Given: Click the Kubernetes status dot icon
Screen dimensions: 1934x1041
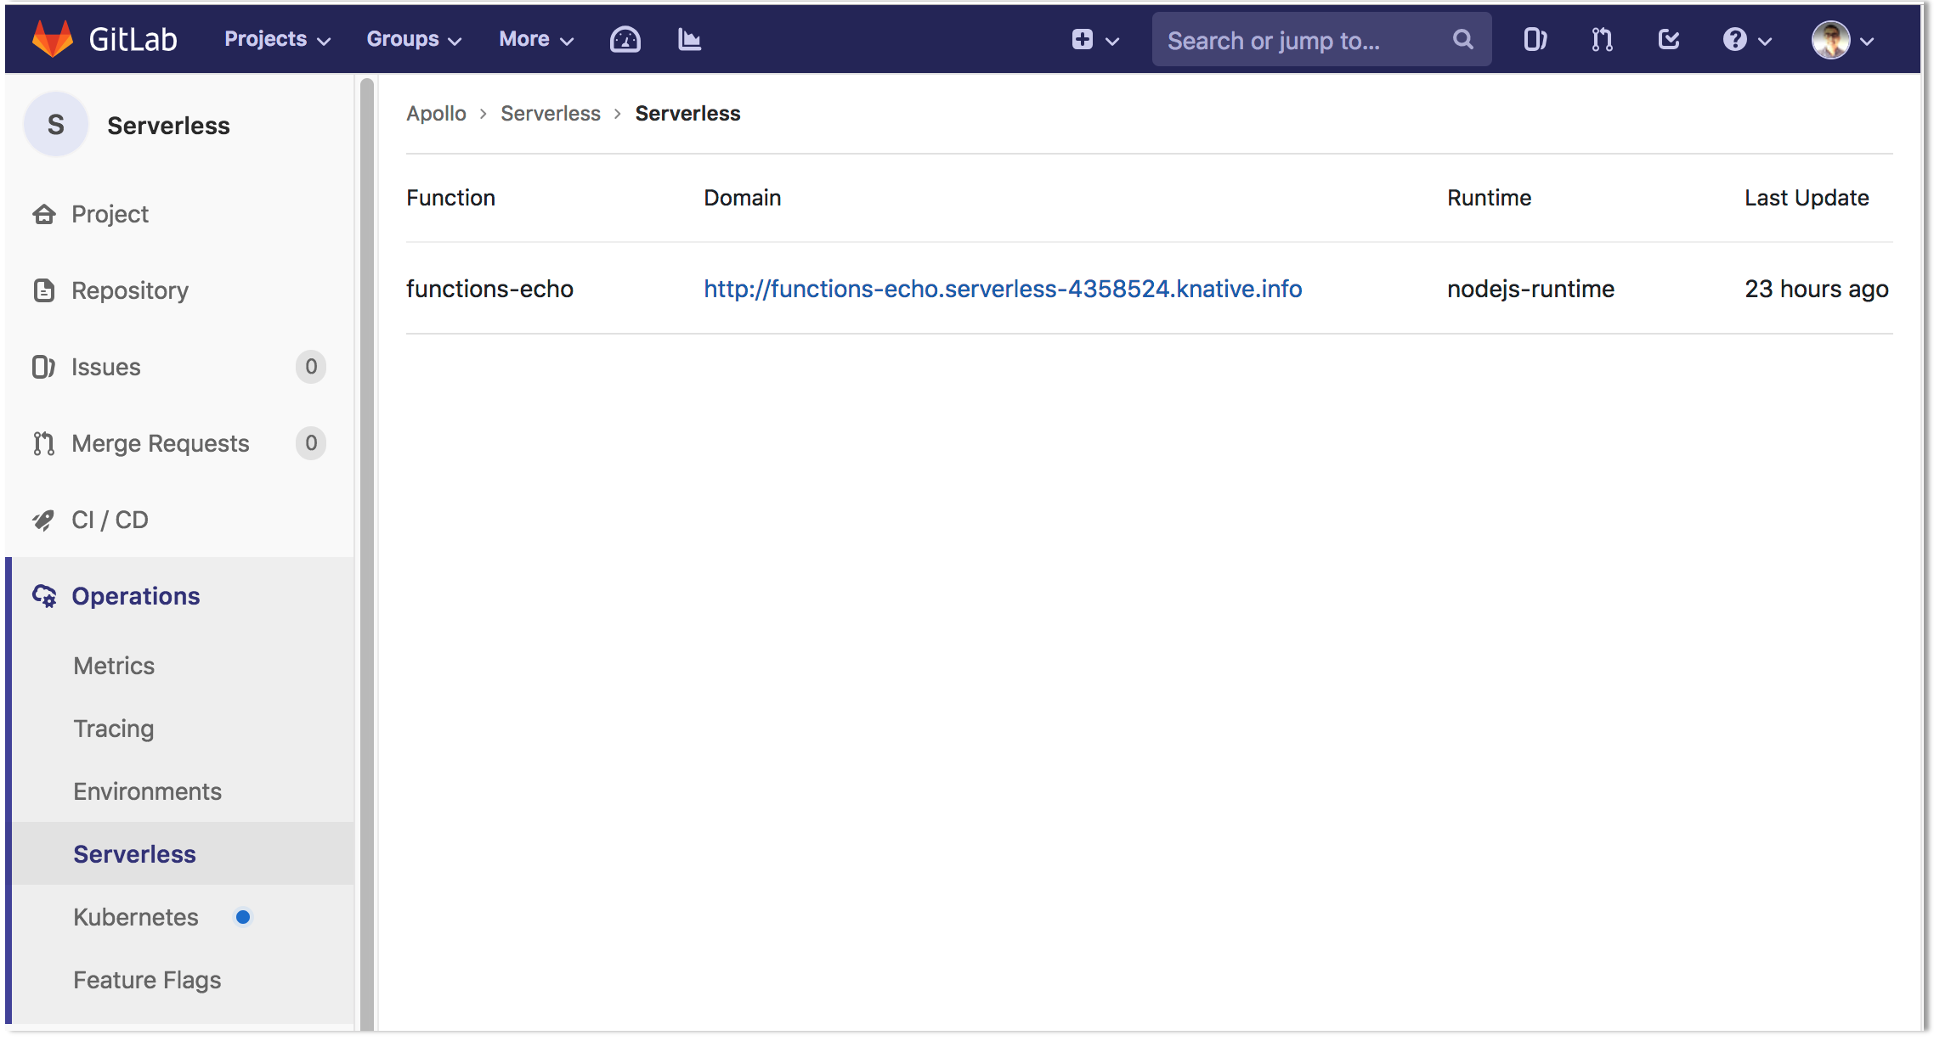Looking at the screenshot, I should pos(242,915).
